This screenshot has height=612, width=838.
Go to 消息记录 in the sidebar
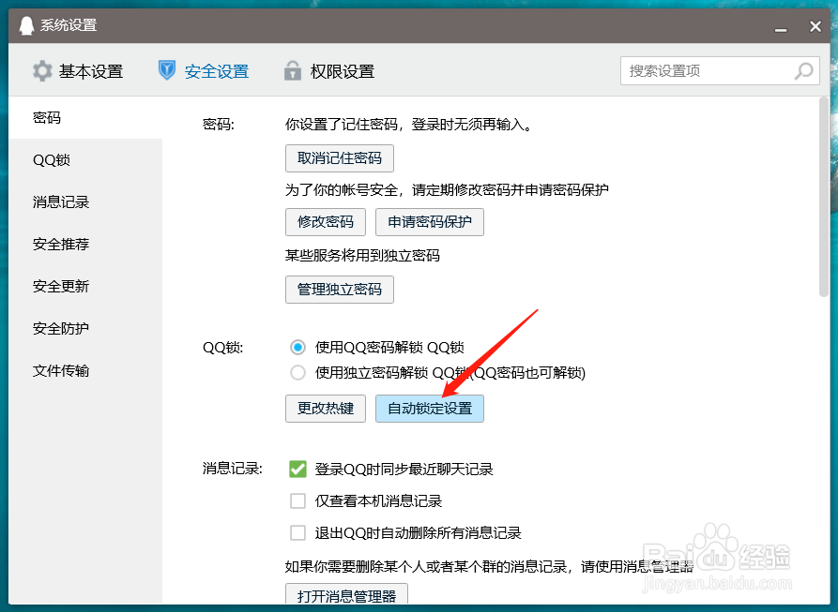[x=85, y=202]
